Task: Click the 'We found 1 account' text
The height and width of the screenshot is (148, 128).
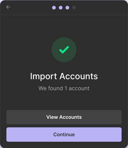Action: click(64, 88)
